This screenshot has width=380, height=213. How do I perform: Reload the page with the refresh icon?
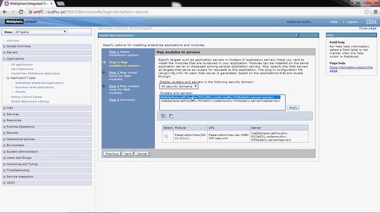[x=21, y=12]
